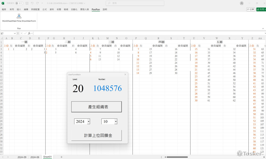The width and height of the screenshot is (266, 159).
Task: Open the year 2024 dropdown
Action: [89, 122]
